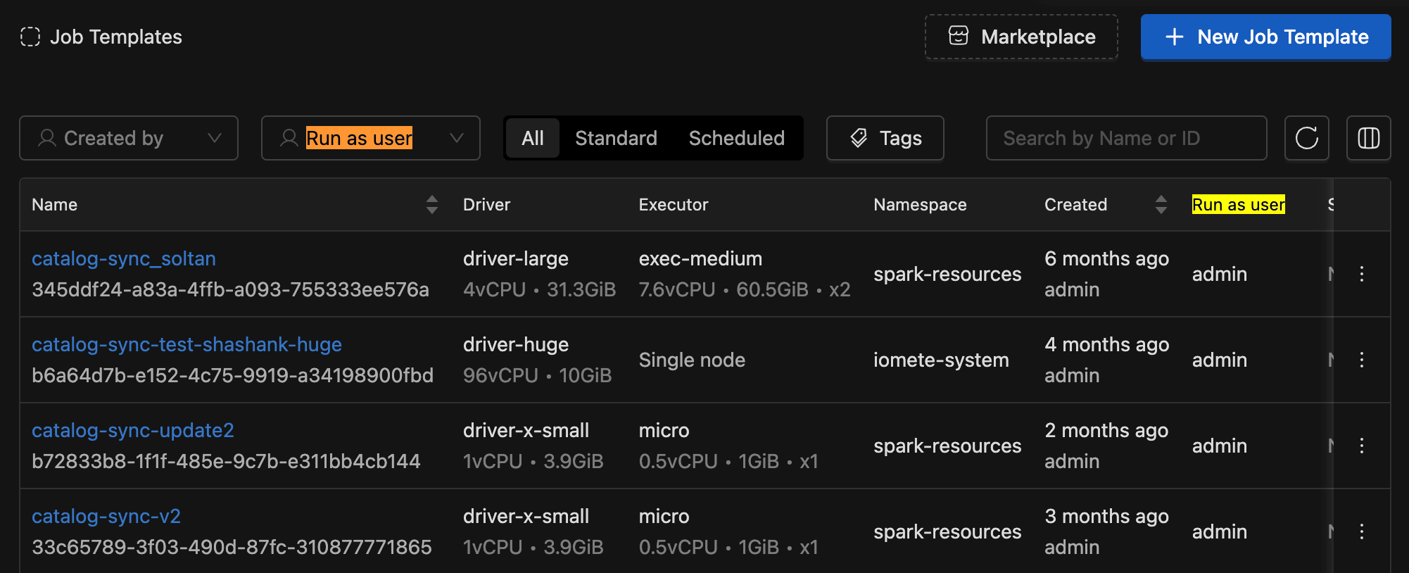Viewport: 1409px width, 573px height.
Task: Click the New Job Template button
Action: (1265, 37)
